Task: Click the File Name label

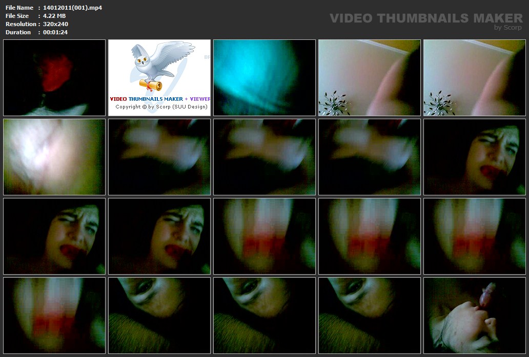Action: (19, 8)
